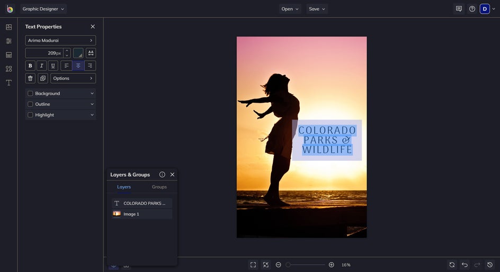Duplicate the text layer
Viewport: 500px width, 272px height.
[x=43, y=78]
